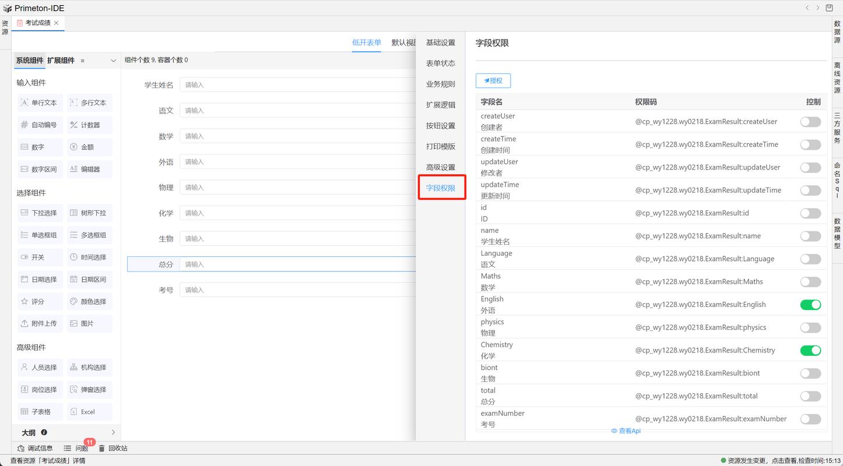Open the component panel collapse chevron
843x466 pixels.
point(114,60)
